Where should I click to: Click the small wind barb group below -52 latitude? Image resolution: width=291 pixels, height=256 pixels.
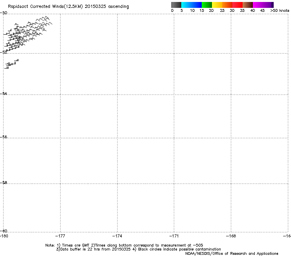(x=11, y=64)
